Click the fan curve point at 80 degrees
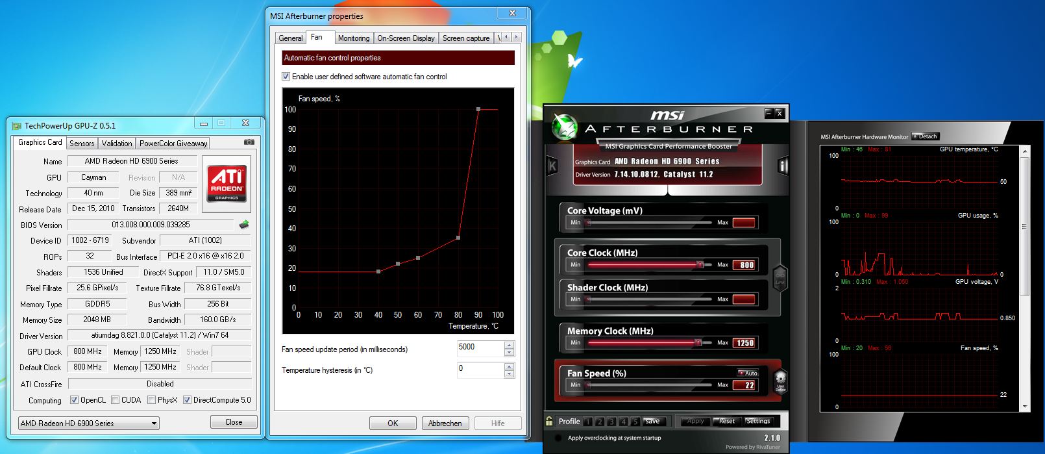Image resolution: width=1045 pixels, height=454 pixels. point(458,238)
